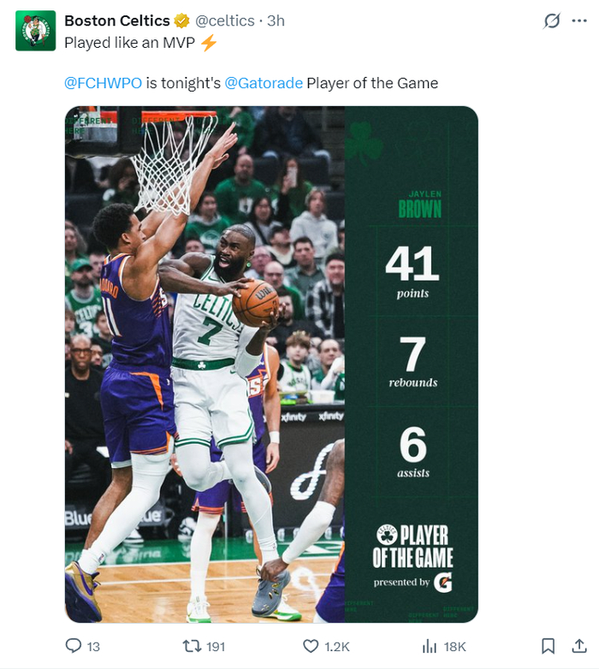Visit the @Gatorade mention
This screenshot has height=669, width=599.
264,83
